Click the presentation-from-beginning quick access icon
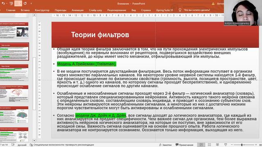The width and height of the screenshot is (262, 147). (x=11, y=3)
